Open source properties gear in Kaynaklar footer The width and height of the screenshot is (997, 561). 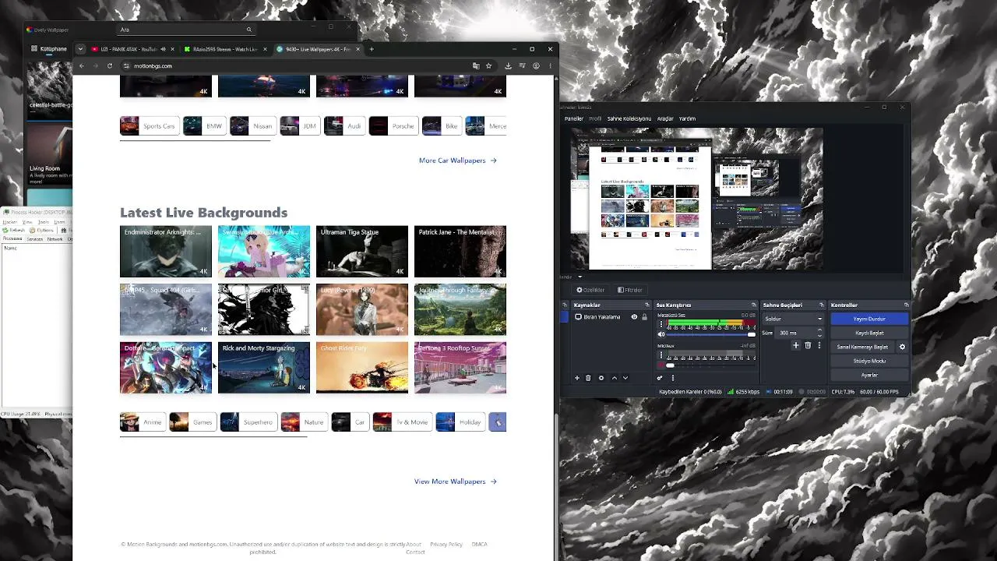[x=601, y=378]
